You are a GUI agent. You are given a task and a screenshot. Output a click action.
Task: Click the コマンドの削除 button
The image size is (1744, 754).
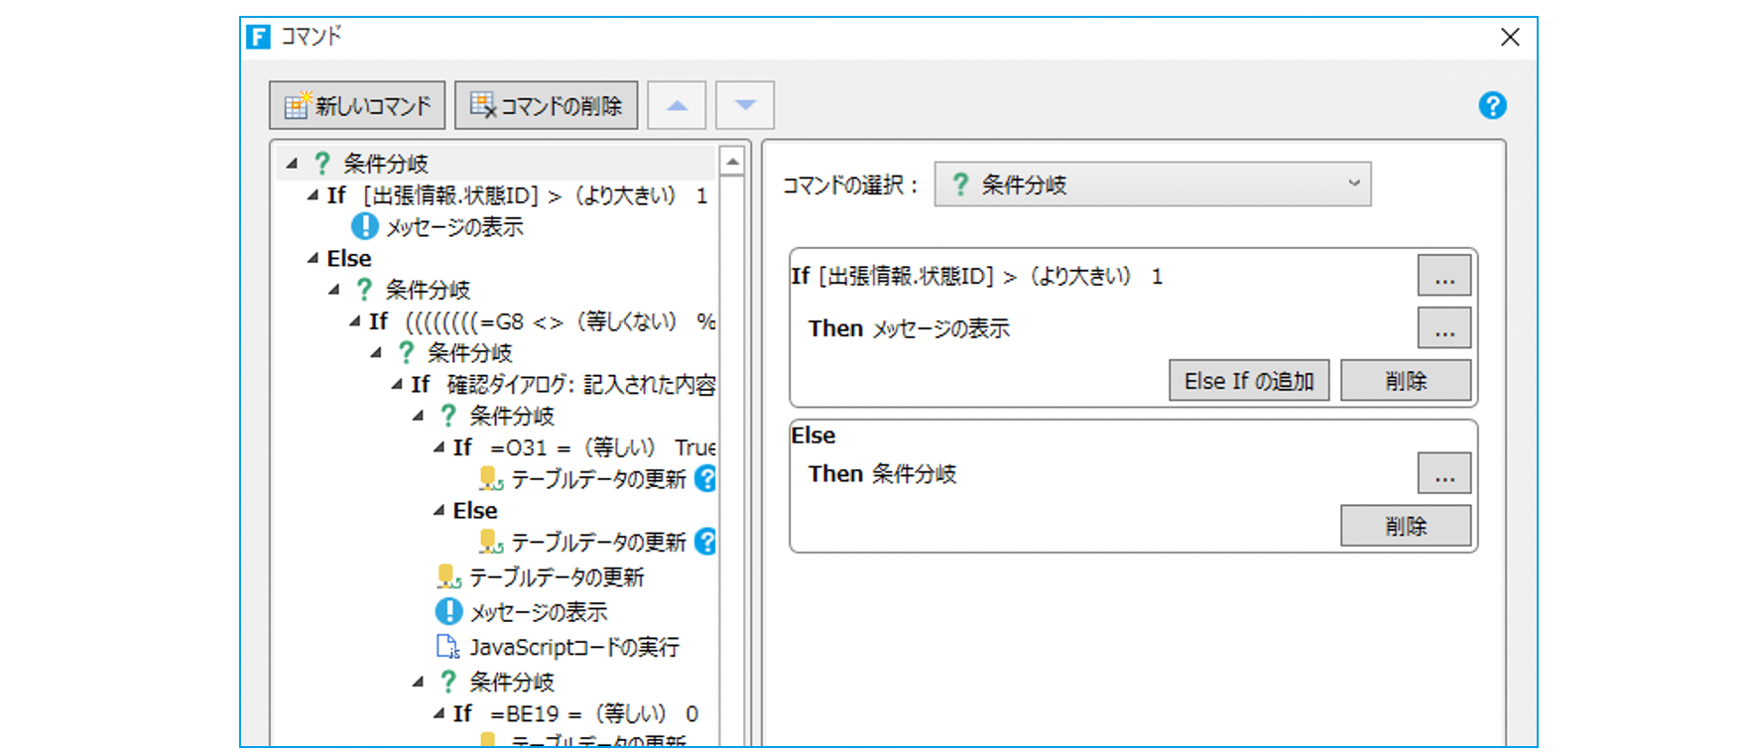546,105
